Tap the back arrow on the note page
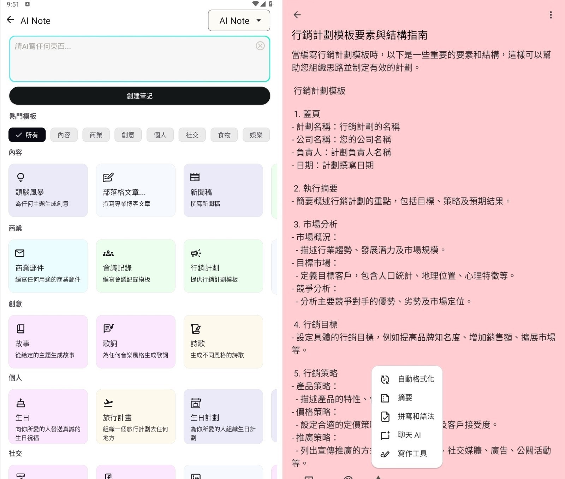The width and height of the screenshot is (565, 479). (x=297, y=15)
